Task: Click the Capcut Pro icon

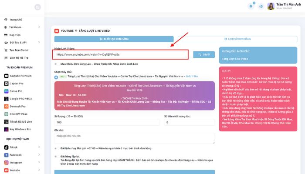Action: coord(6,84)
